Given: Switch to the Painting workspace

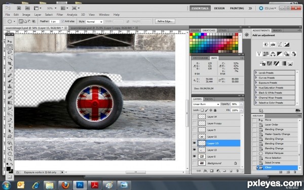Looking at the screenshot, I should coord(237,8).
